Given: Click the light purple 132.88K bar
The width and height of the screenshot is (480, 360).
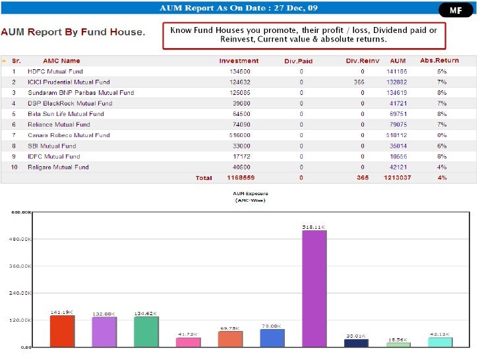Looking at the screenshot, I should pos(104,332).
